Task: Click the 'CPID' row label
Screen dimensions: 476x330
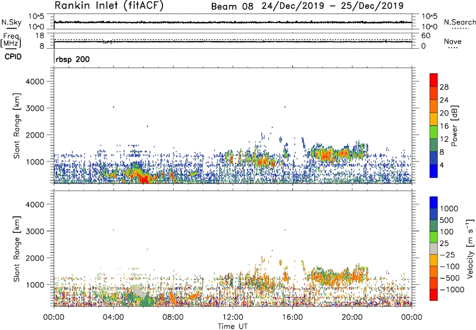Action: coord(13,57)
